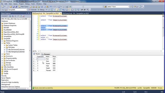Open the Window menu
This screenshot has width=165, height=93.
coord(39,4)
